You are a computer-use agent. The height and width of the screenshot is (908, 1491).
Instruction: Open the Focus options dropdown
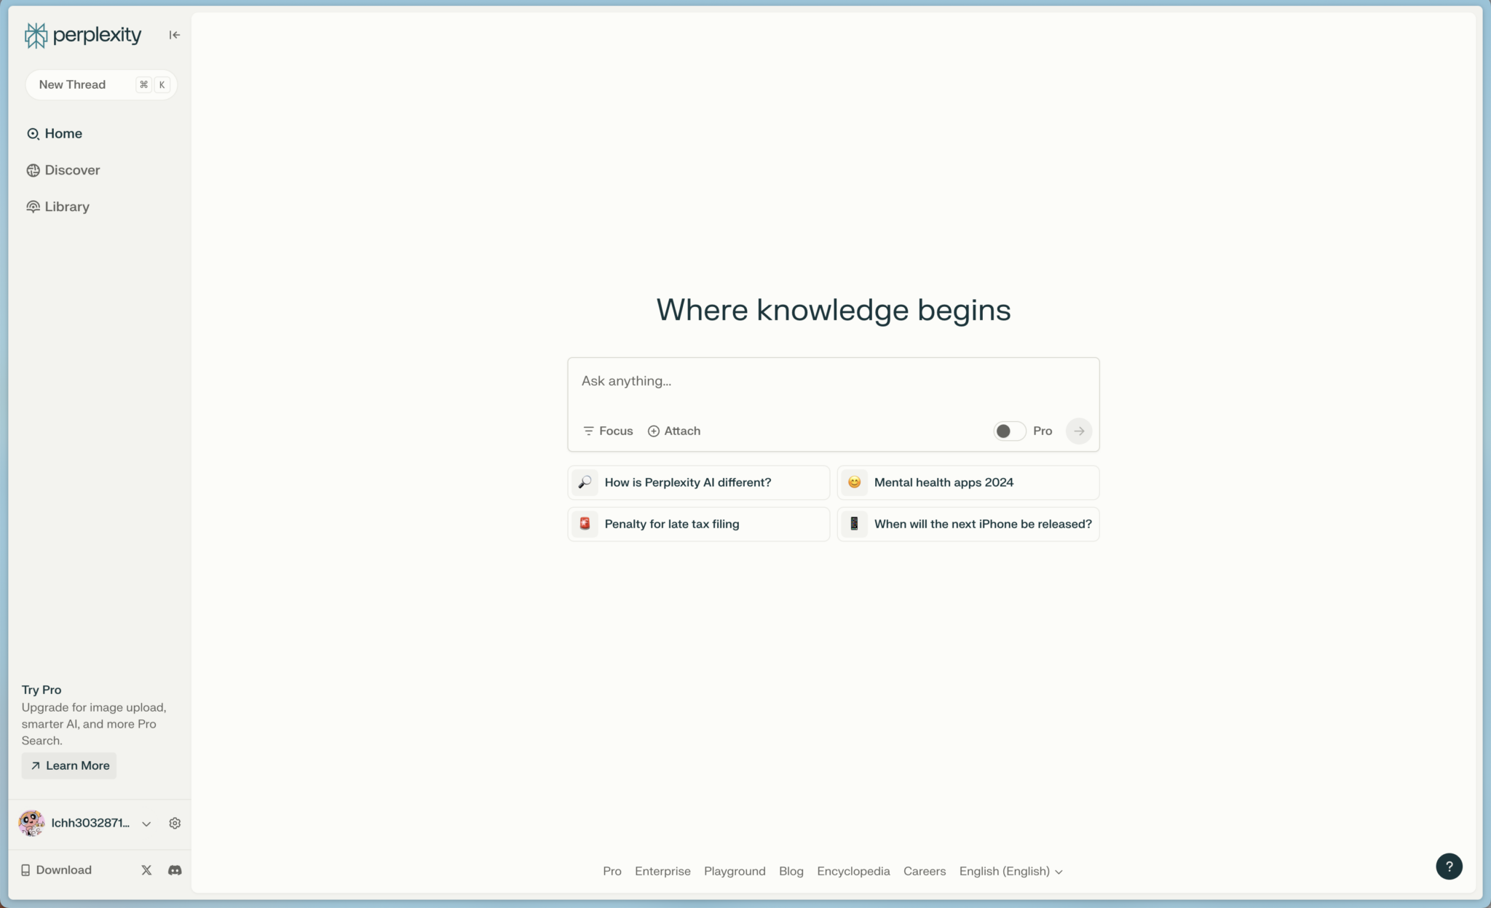point(608,431)
